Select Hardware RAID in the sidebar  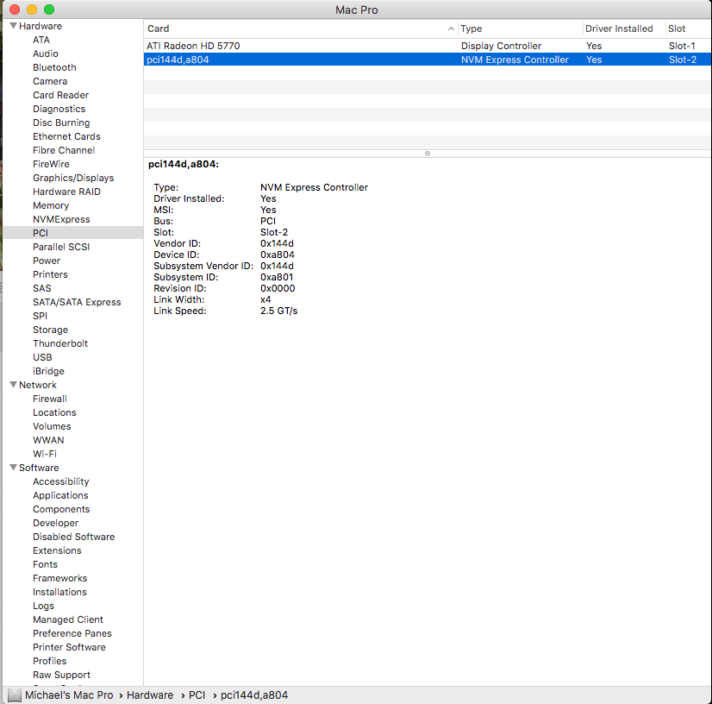66,192
